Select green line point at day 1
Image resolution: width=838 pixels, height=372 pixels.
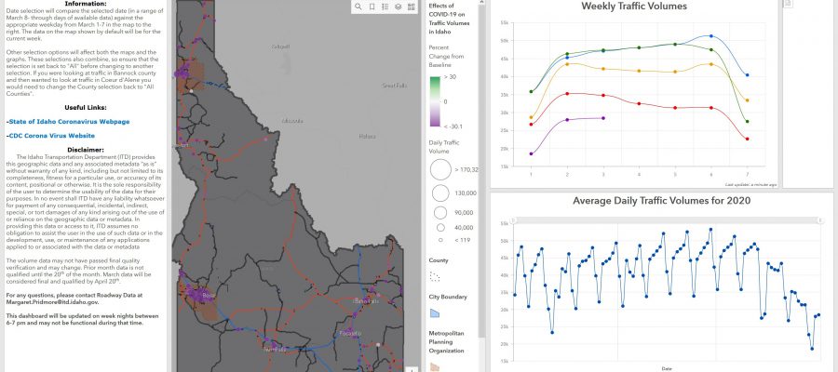point(531,92)
